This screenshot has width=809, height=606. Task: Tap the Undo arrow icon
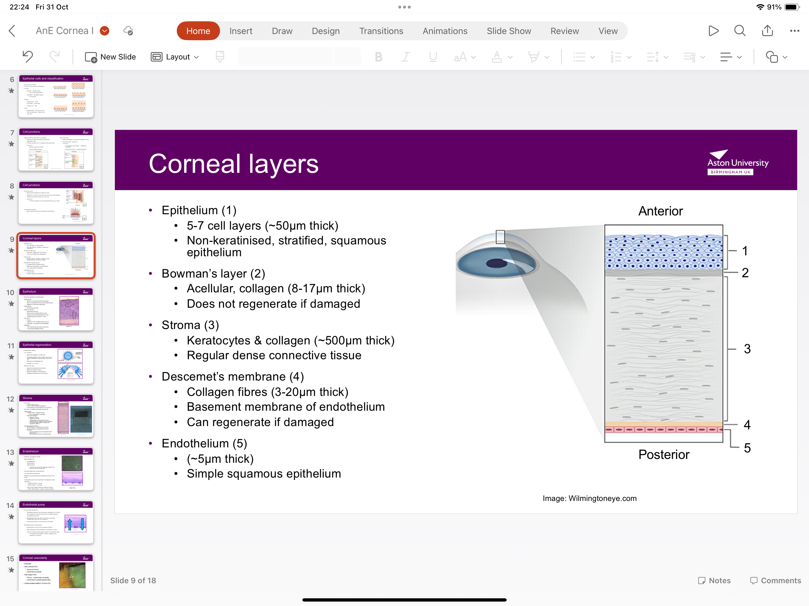point(28,57)
